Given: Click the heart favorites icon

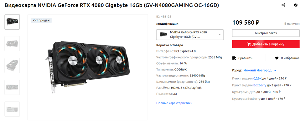Looking at the screenshot, I should click(277, 58).
